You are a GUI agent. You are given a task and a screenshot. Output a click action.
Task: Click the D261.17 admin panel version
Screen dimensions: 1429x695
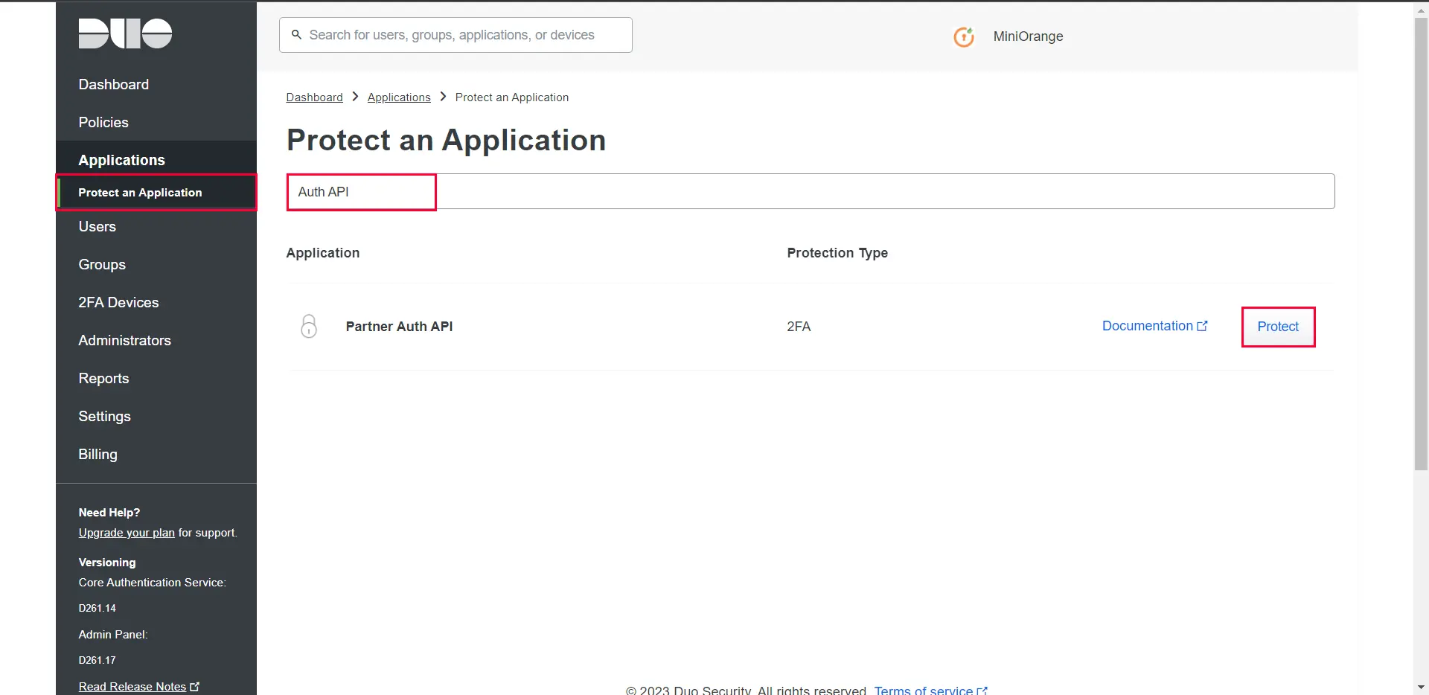tap(97, 660)
